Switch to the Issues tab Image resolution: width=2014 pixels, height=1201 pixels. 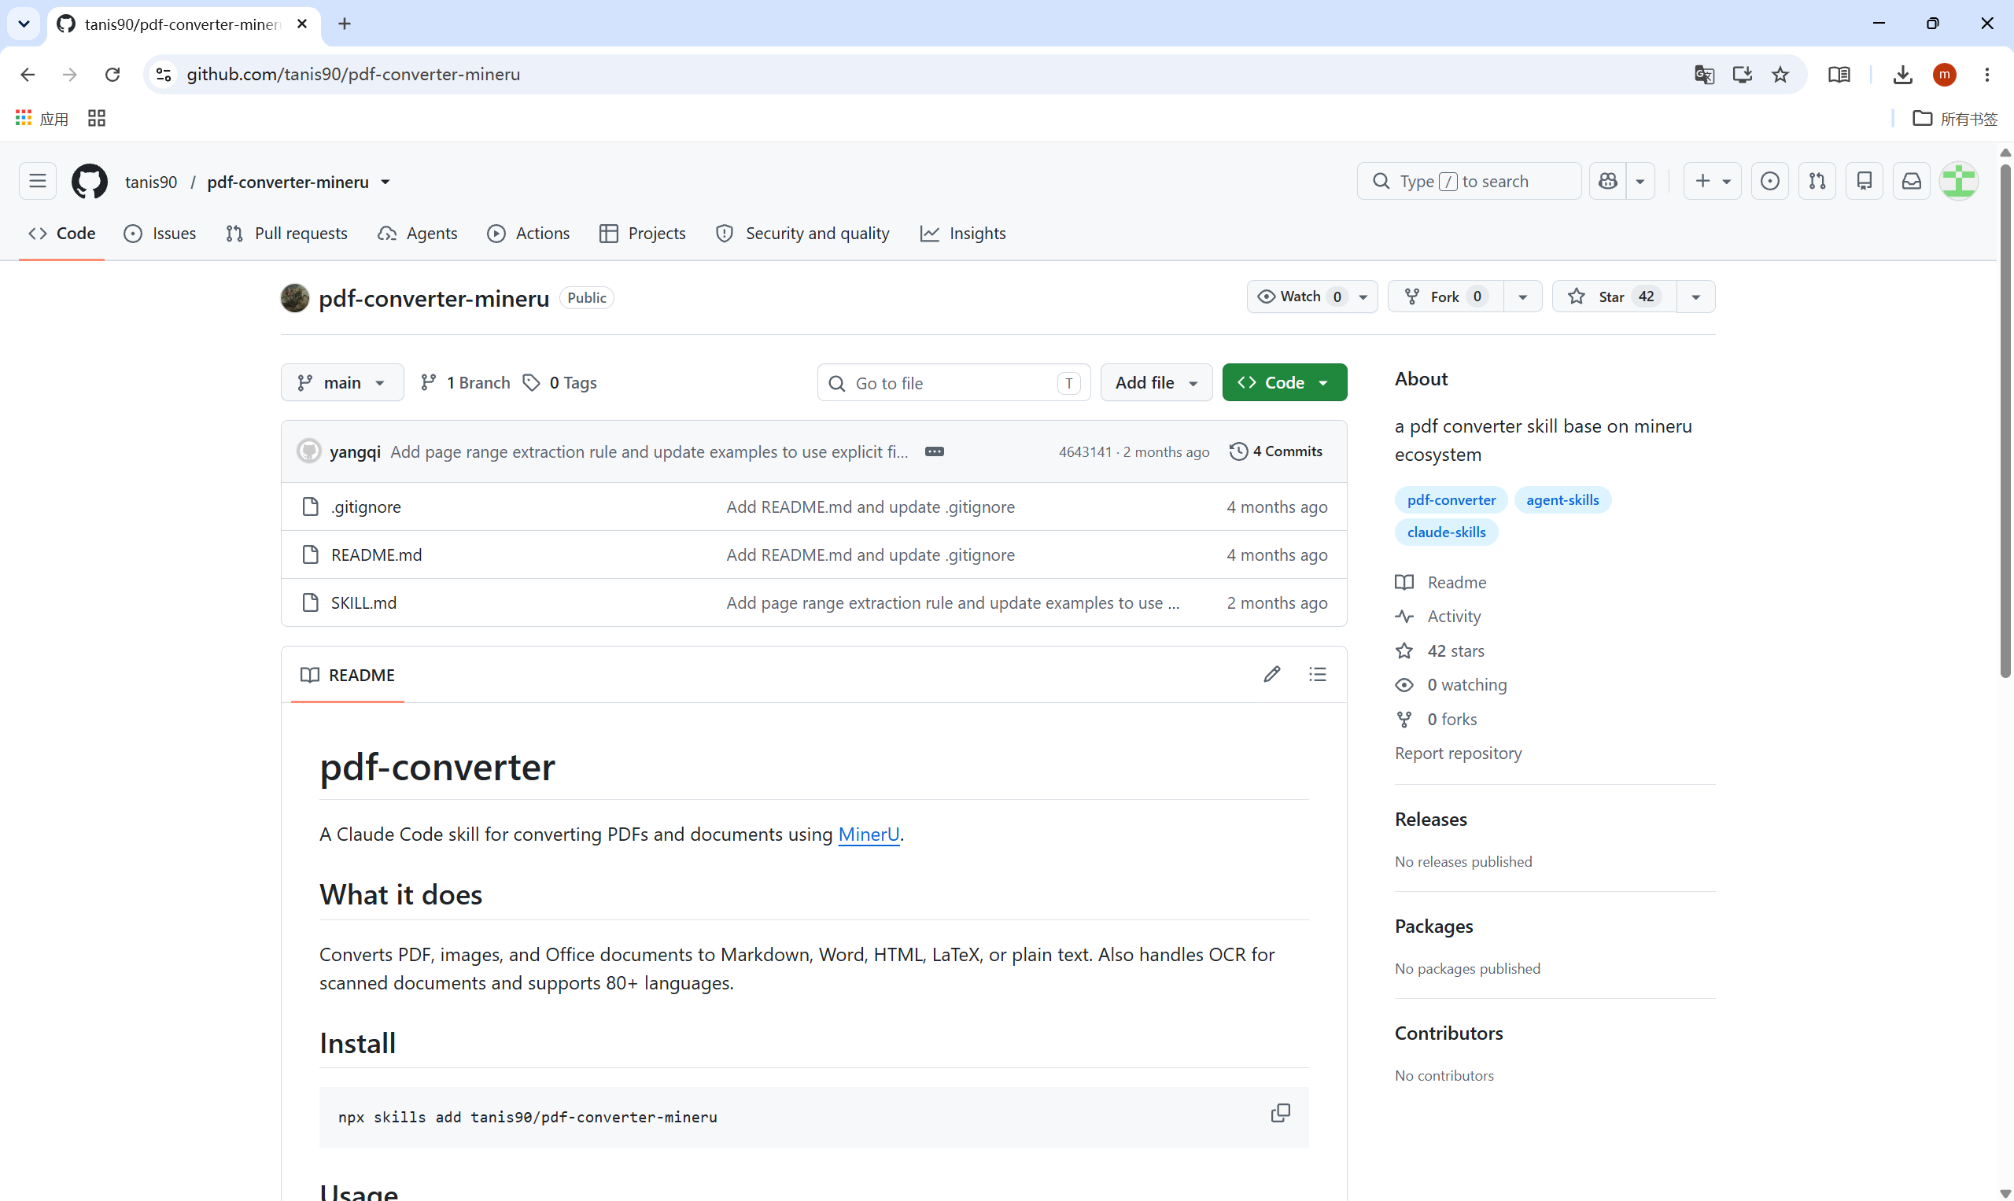[x=160, y=233]
